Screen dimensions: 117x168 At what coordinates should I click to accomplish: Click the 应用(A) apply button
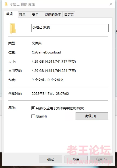pos(101,159)
